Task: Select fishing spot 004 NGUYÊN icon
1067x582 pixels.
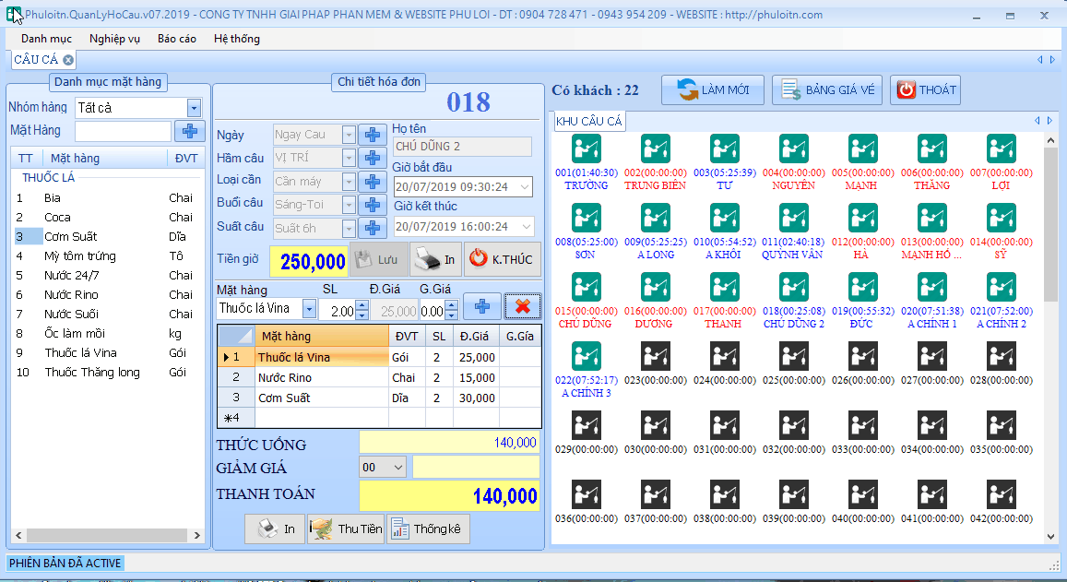Action: pyautogui.click(x=793, y=148)
